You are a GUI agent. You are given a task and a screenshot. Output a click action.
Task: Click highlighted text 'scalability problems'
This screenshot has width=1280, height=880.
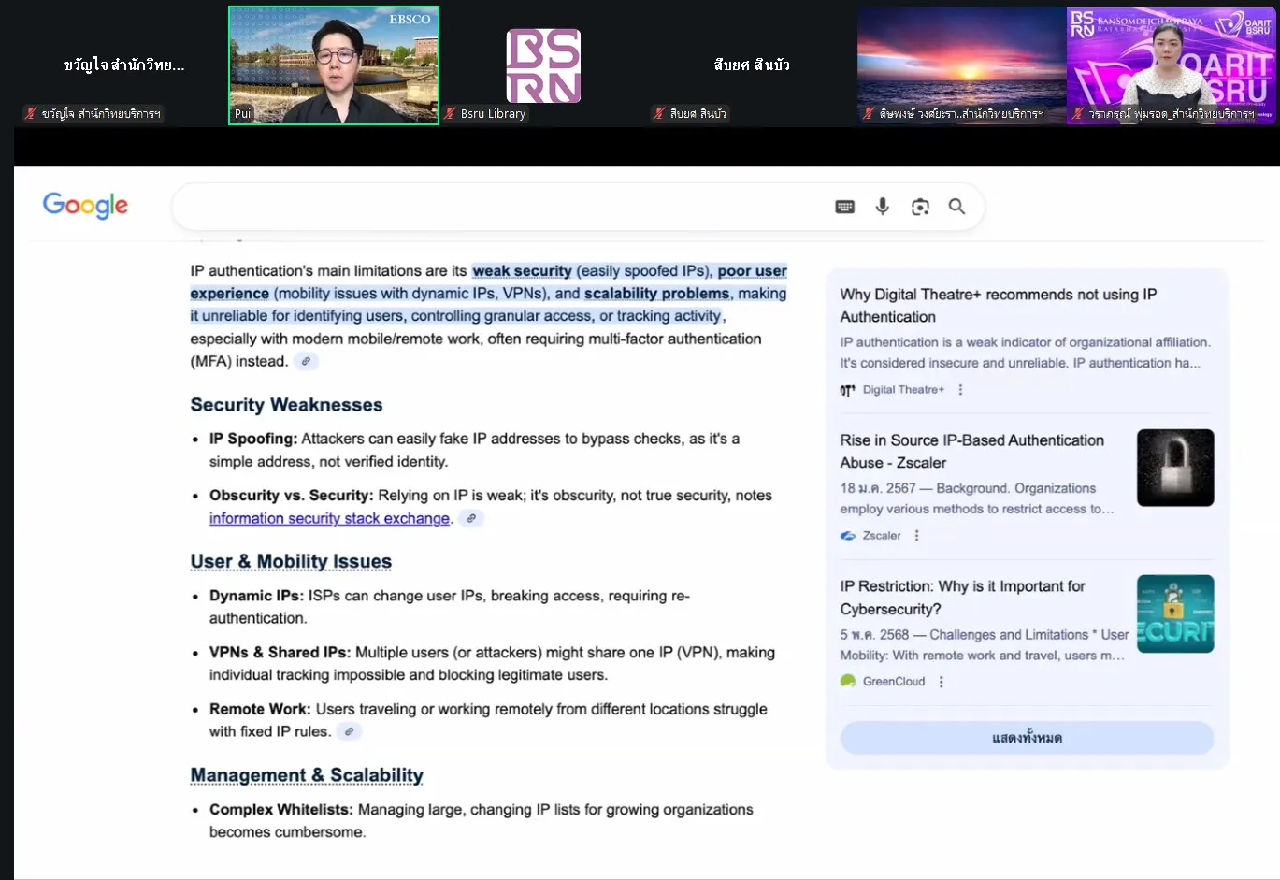(656, 294)
